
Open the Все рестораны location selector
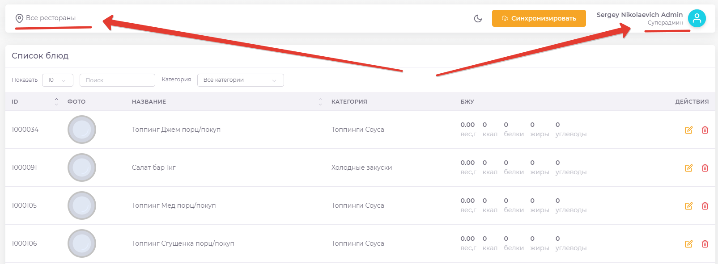[46, 18]
